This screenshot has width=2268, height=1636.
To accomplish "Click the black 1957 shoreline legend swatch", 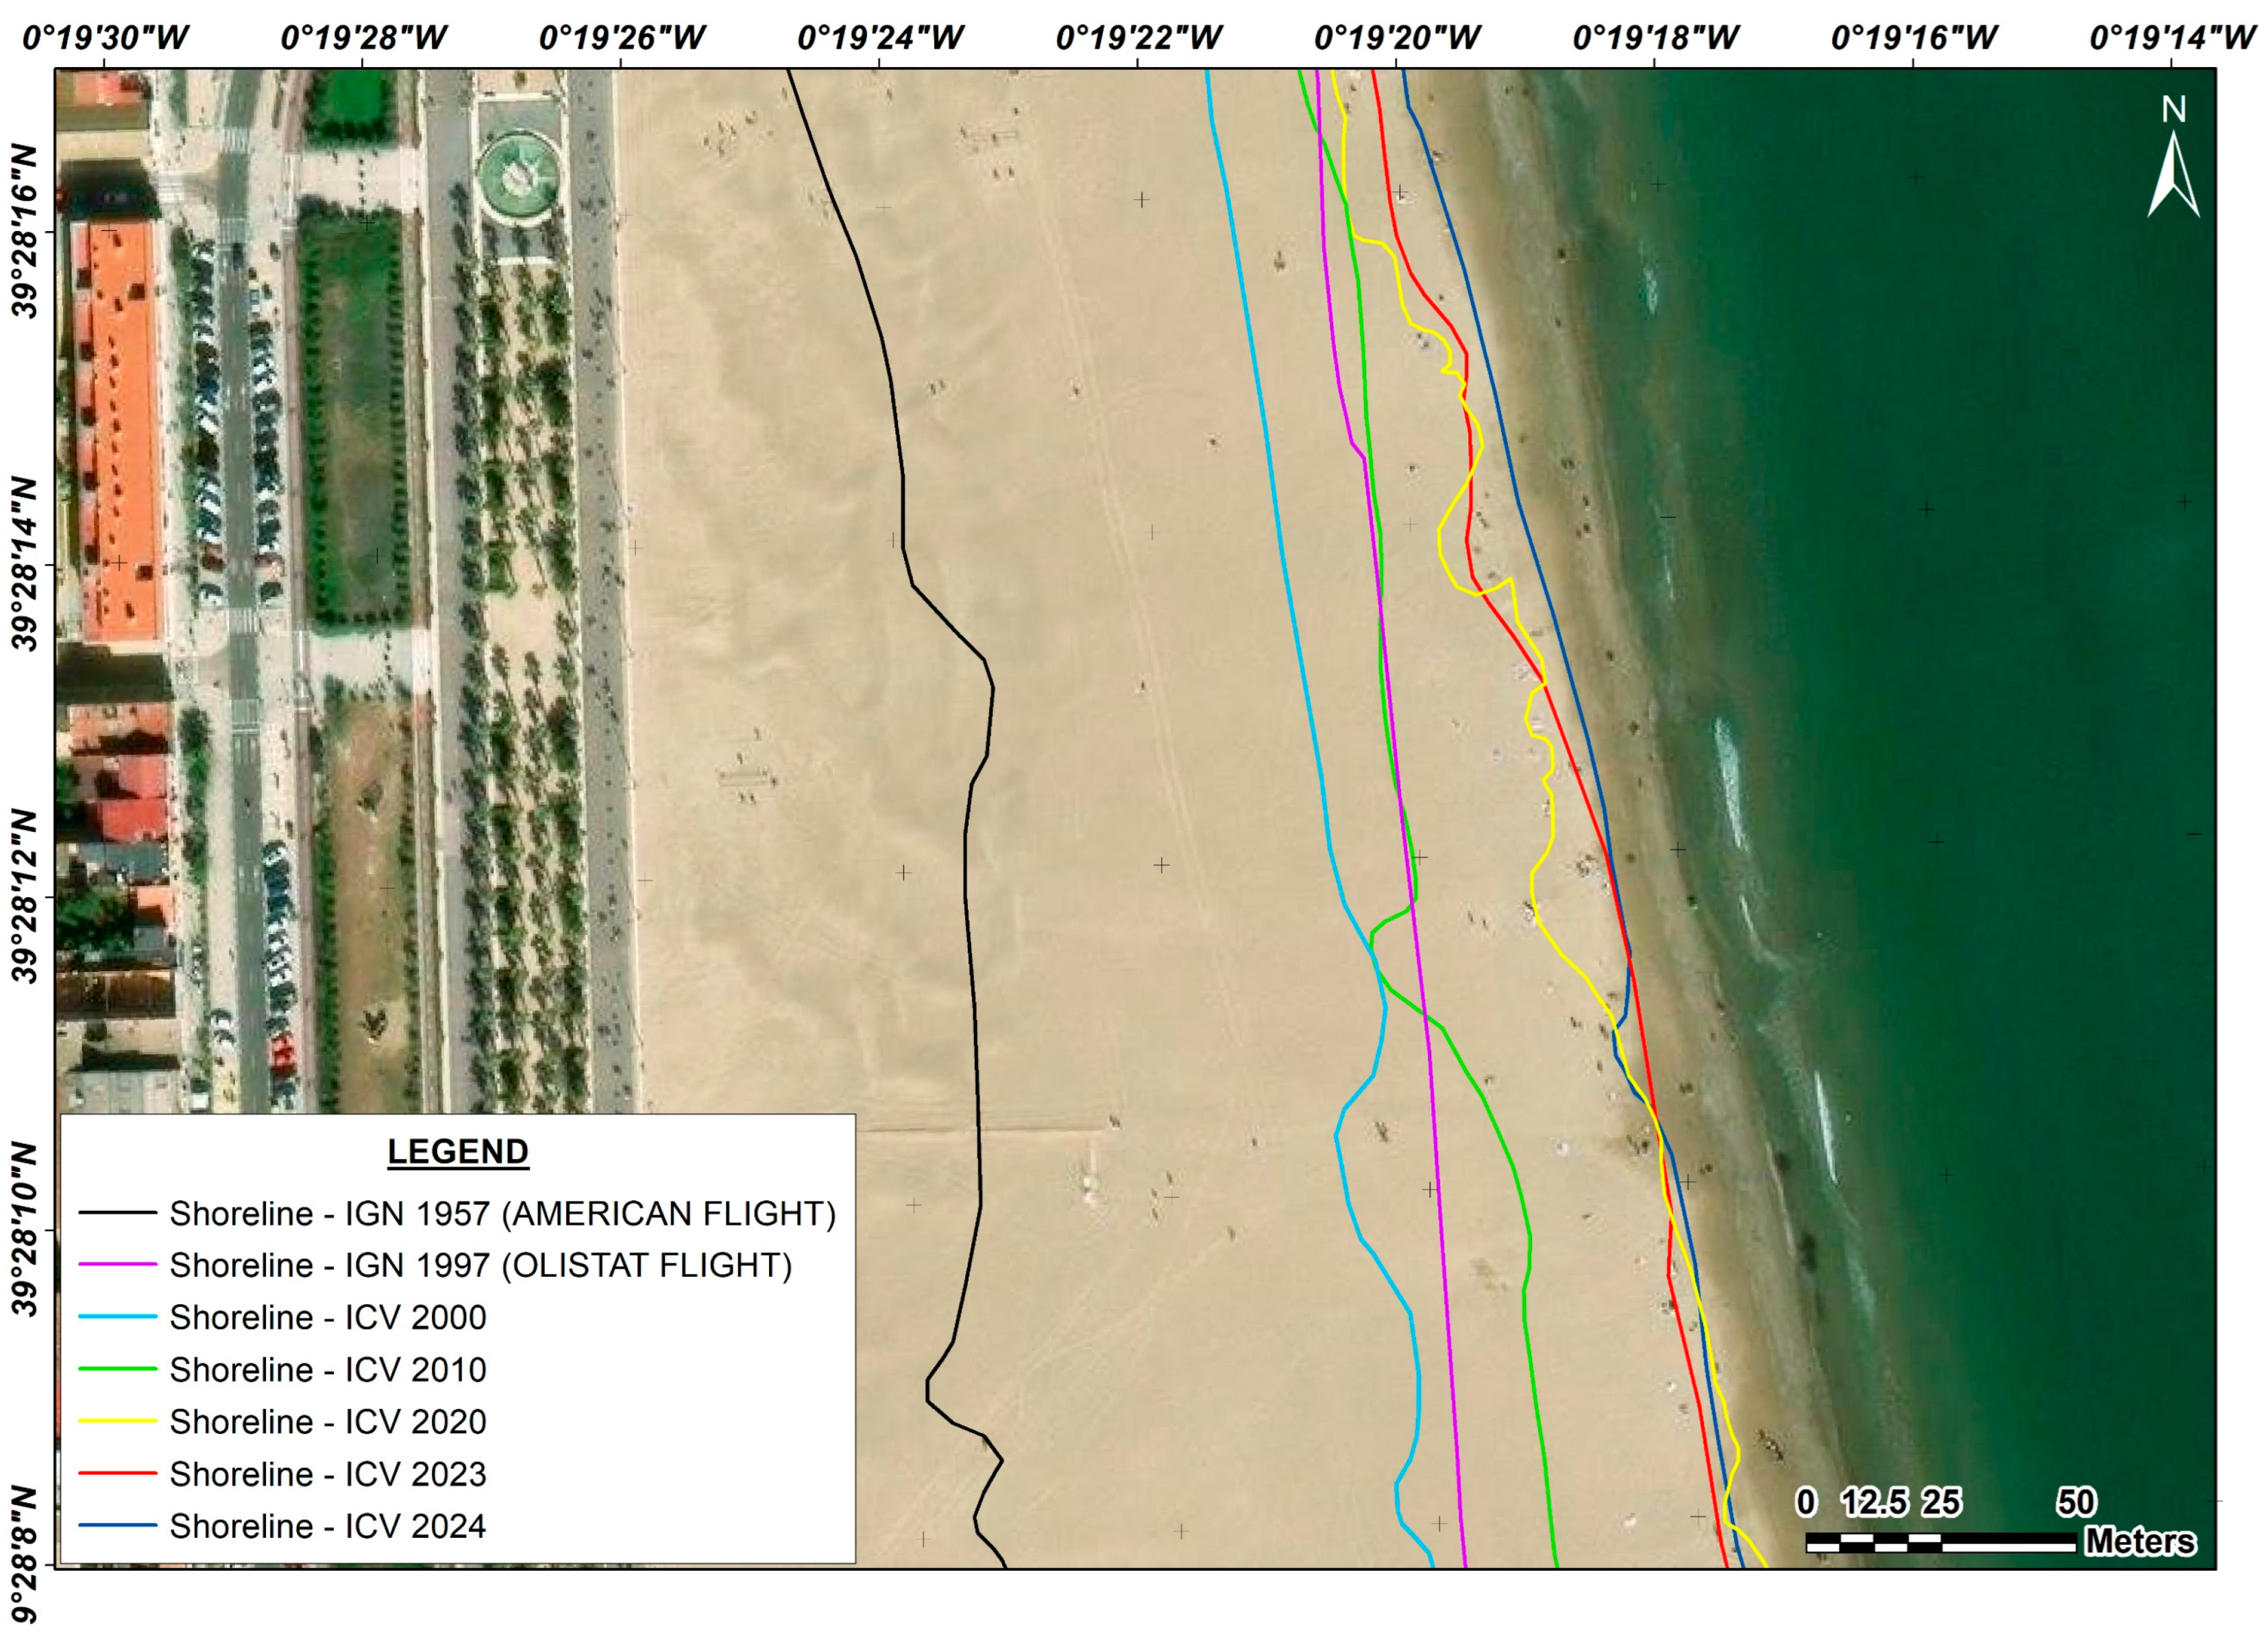I will pyautogui.click(x=117, y=1213).
